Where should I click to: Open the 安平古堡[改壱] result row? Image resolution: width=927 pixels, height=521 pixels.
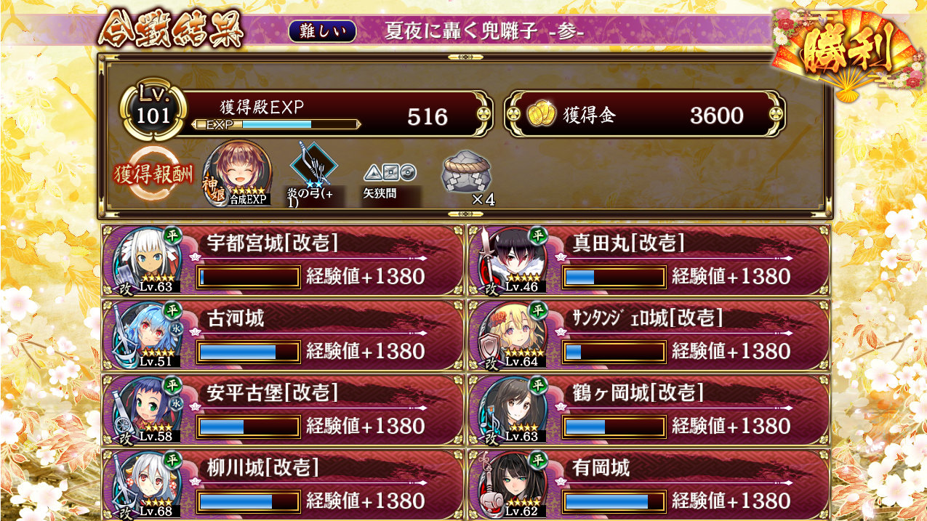coord(282,410)
